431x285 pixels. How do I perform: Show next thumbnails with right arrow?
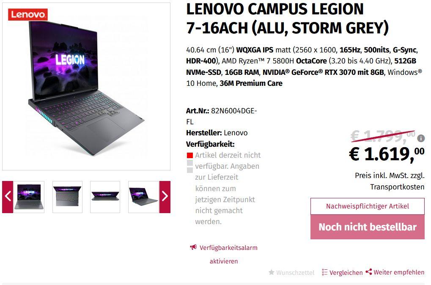point(165,197)
